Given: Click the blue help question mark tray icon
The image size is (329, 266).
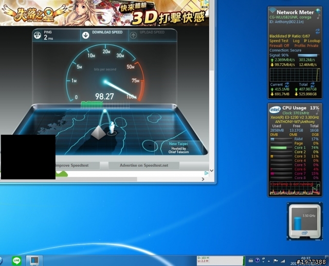Looking at the screenshot, I should tap(258, 260).
